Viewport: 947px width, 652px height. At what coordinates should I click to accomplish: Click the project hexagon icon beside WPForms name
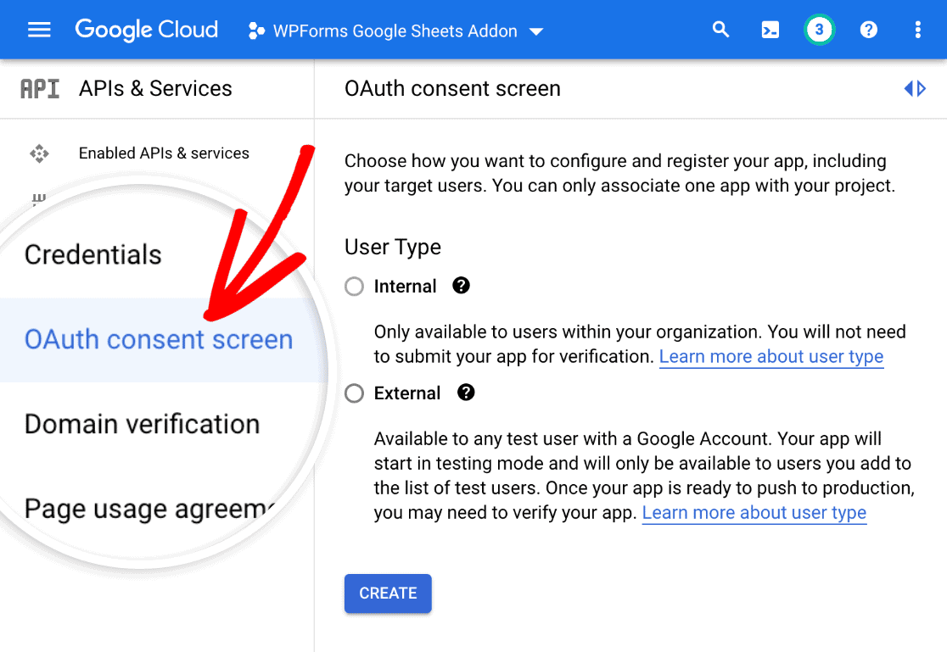coord(256,31)
